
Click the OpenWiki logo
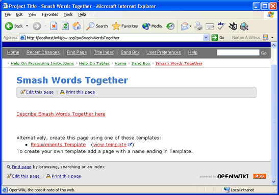233,176
